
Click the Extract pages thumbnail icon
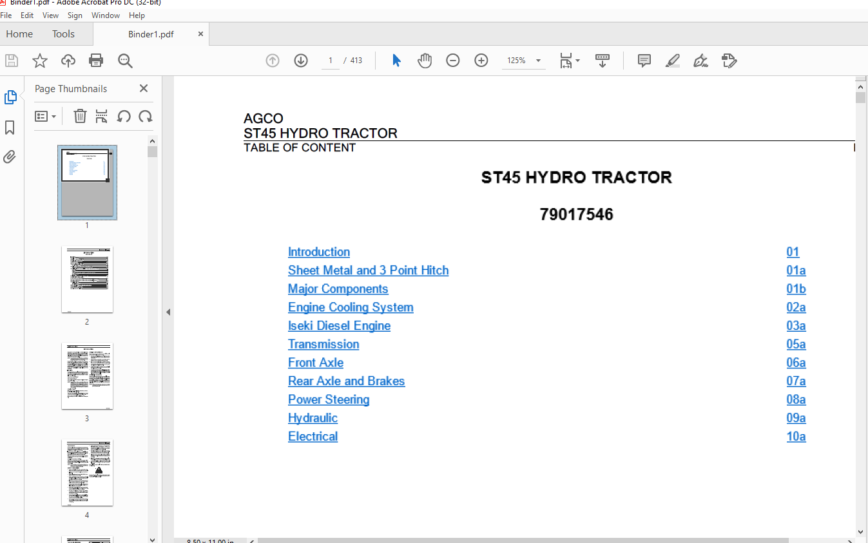point(101,116)
